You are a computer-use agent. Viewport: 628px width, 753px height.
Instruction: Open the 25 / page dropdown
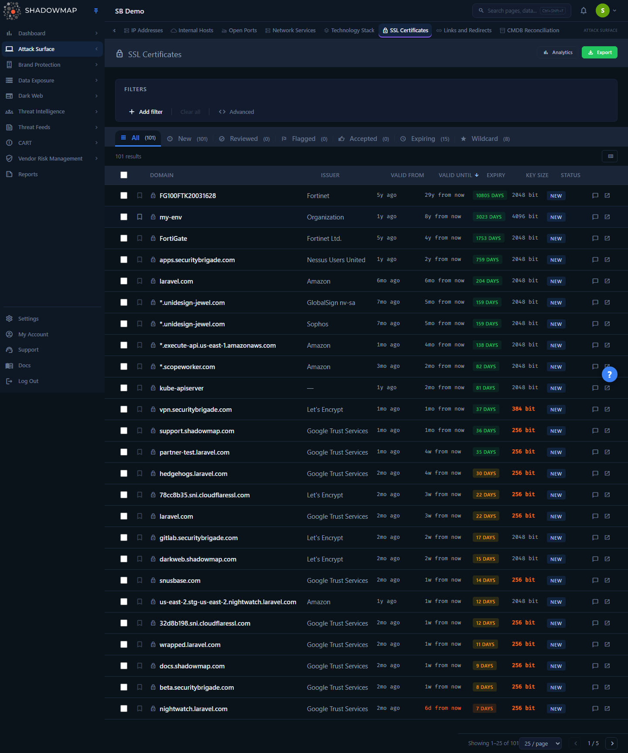(x=541, y=743)
